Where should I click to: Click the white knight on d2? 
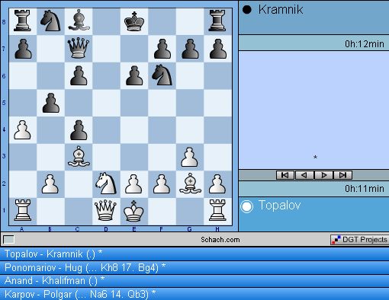[x=106, y=184]
